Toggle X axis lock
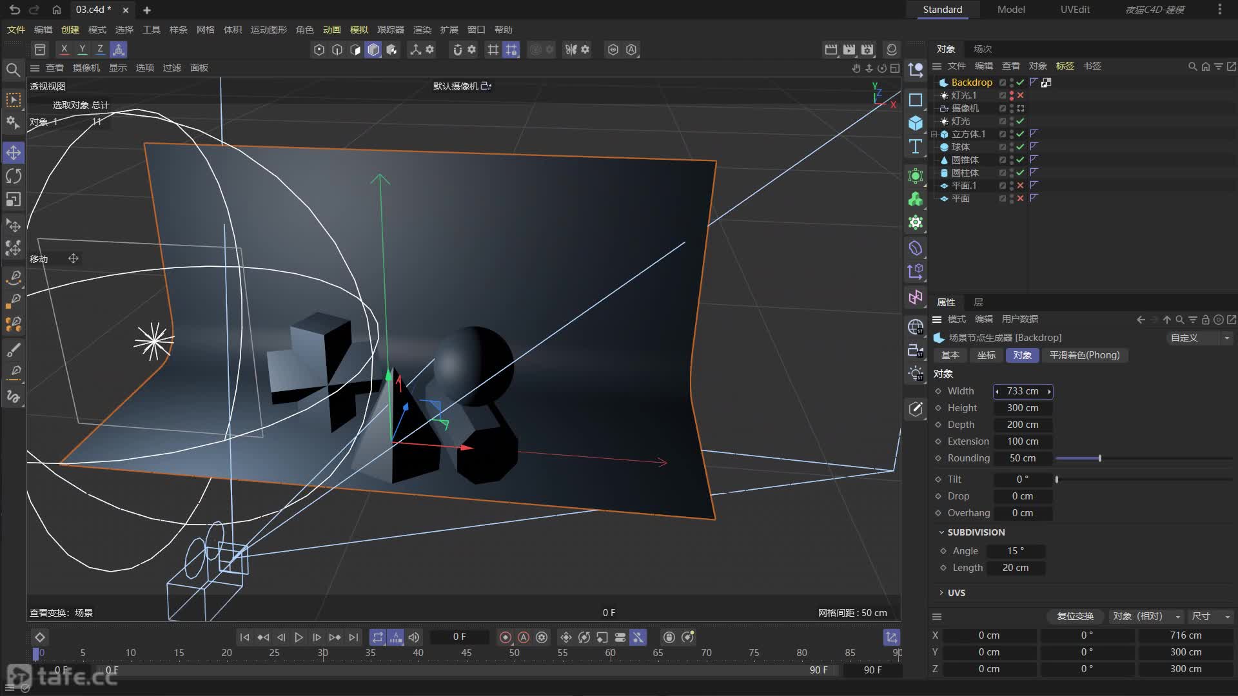 (64, 50)
